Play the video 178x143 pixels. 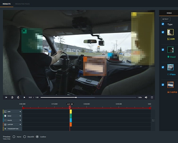click(24, 98)
